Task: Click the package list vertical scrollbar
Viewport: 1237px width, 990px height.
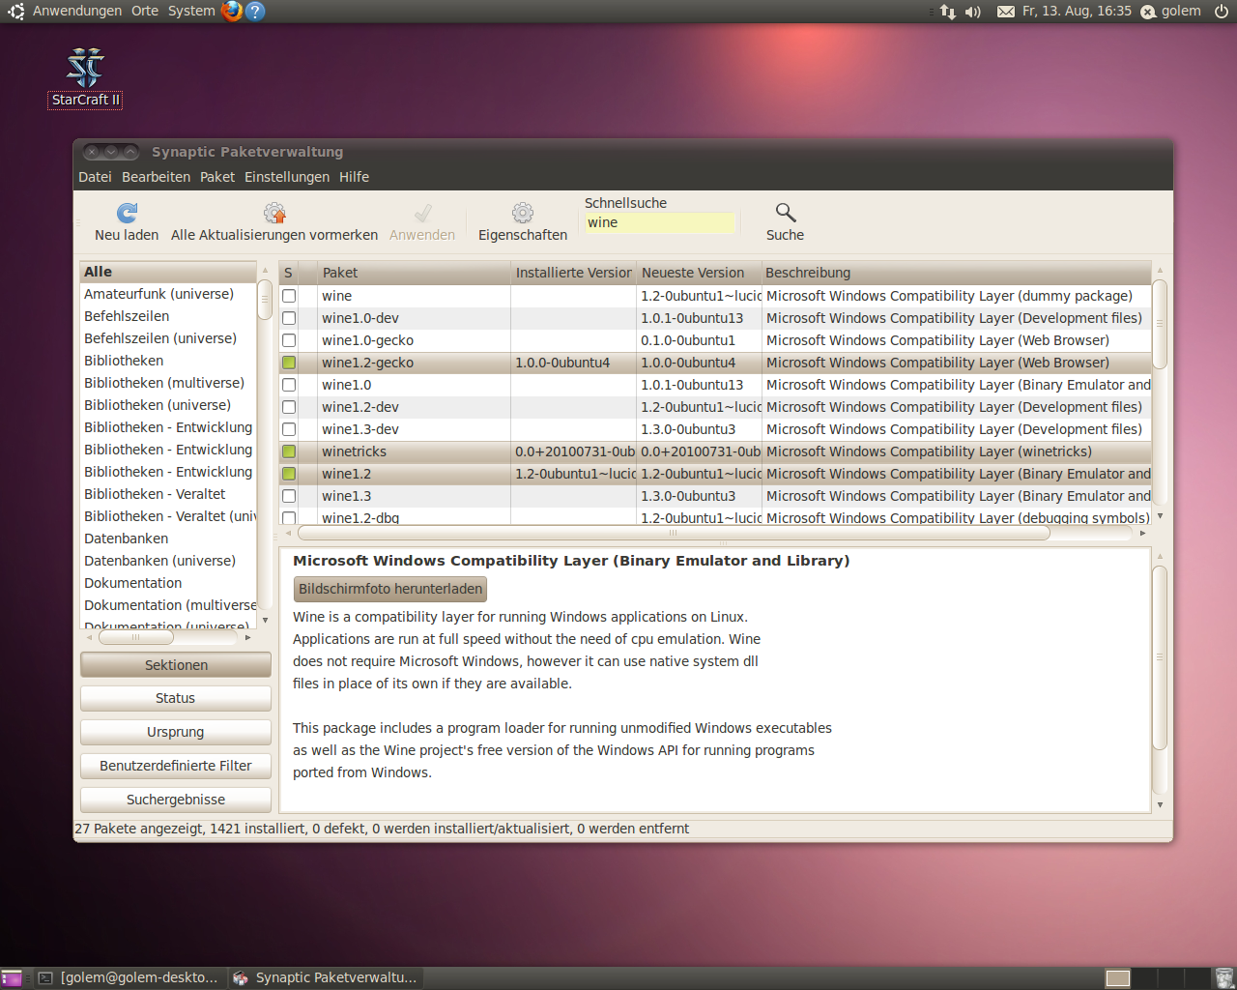Action: click(1160, 324)
